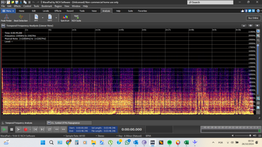The height and width of the screenshot is (147, 262).
Task: Open the NCH Suite tool
Action: pyautogui.click(x=76, y=18)
